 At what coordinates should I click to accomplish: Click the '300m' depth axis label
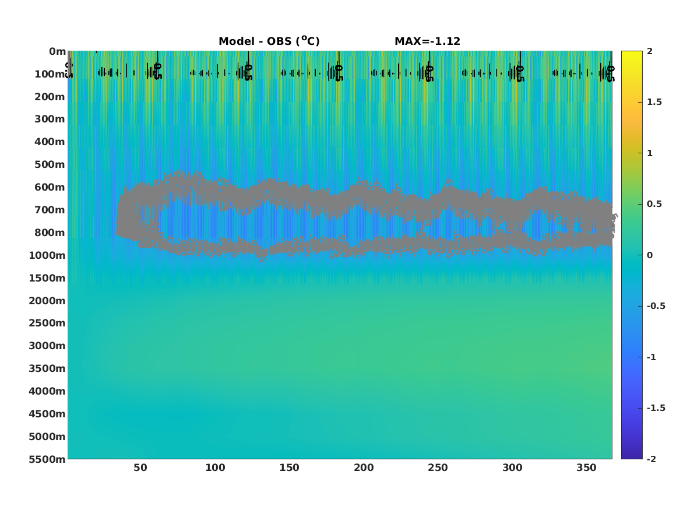[50, 119]
